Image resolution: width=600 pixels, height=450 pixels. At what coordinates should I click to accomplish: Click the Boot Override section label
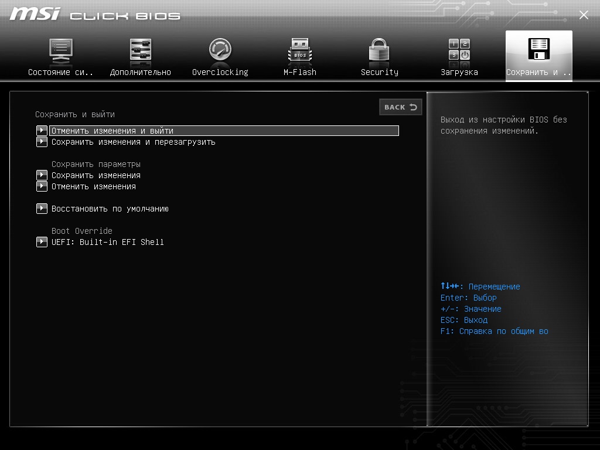tap(82, 231)
